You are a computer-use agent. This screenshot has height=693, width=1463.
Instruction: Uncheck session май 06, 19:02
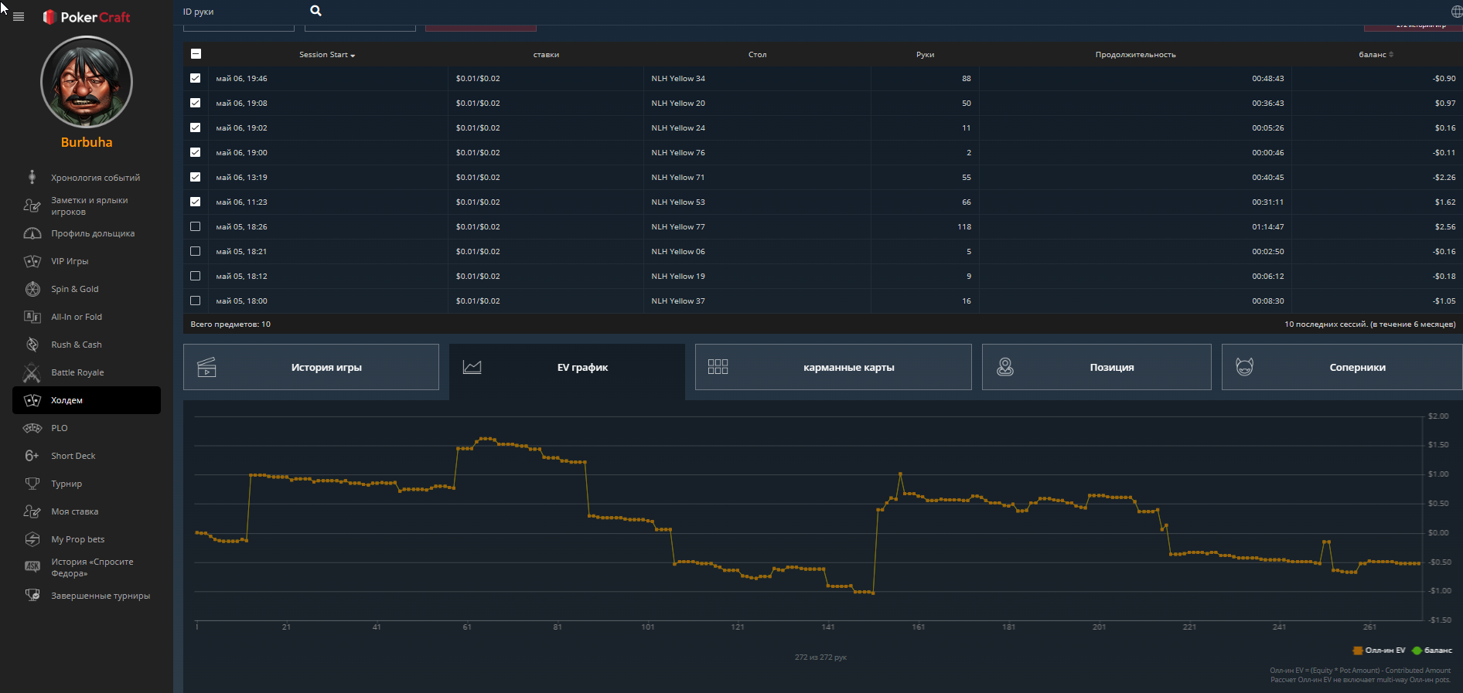coord(195,127)
